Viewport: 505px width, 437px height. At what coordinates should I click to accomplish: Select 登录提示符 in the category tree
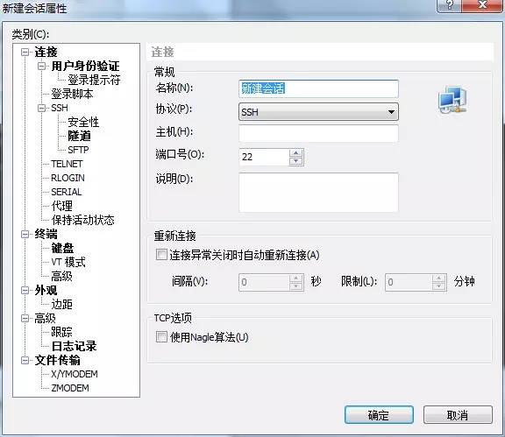coord(94,80)
